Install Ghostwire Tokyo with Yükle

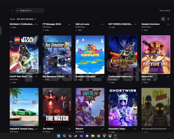pyautogui.click(x=112, y=132)
